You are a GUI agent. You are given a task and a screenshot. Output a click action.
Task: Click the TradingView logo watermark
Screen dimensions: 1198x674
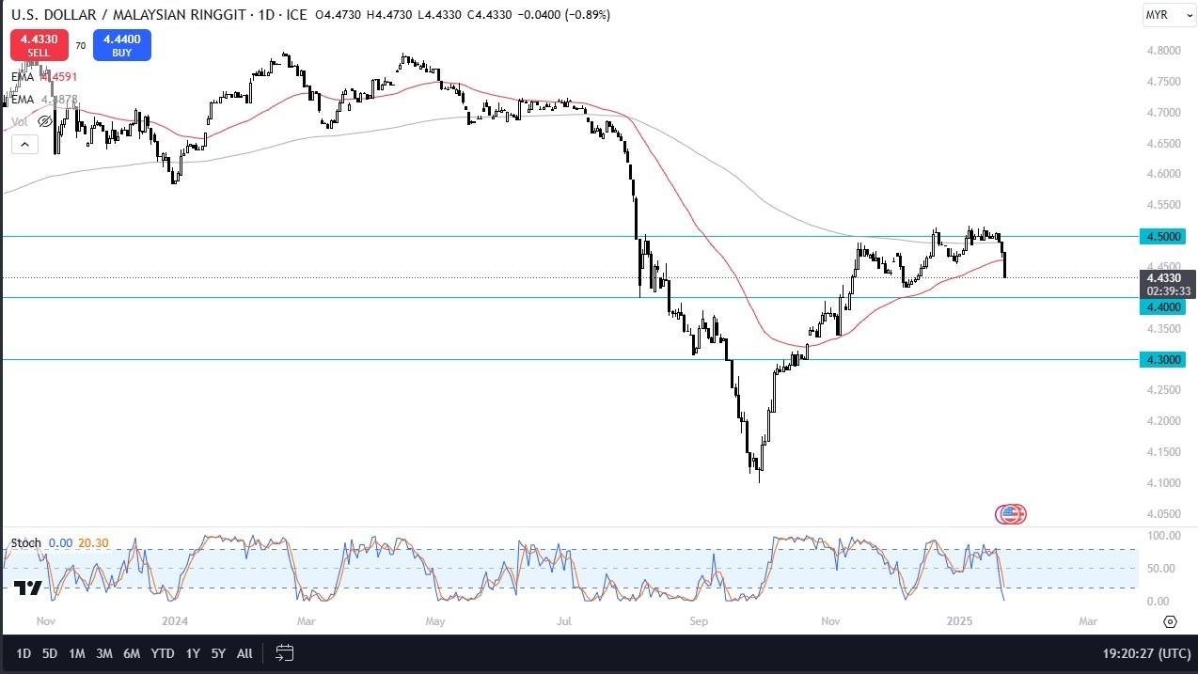click(x=26, y=587)
